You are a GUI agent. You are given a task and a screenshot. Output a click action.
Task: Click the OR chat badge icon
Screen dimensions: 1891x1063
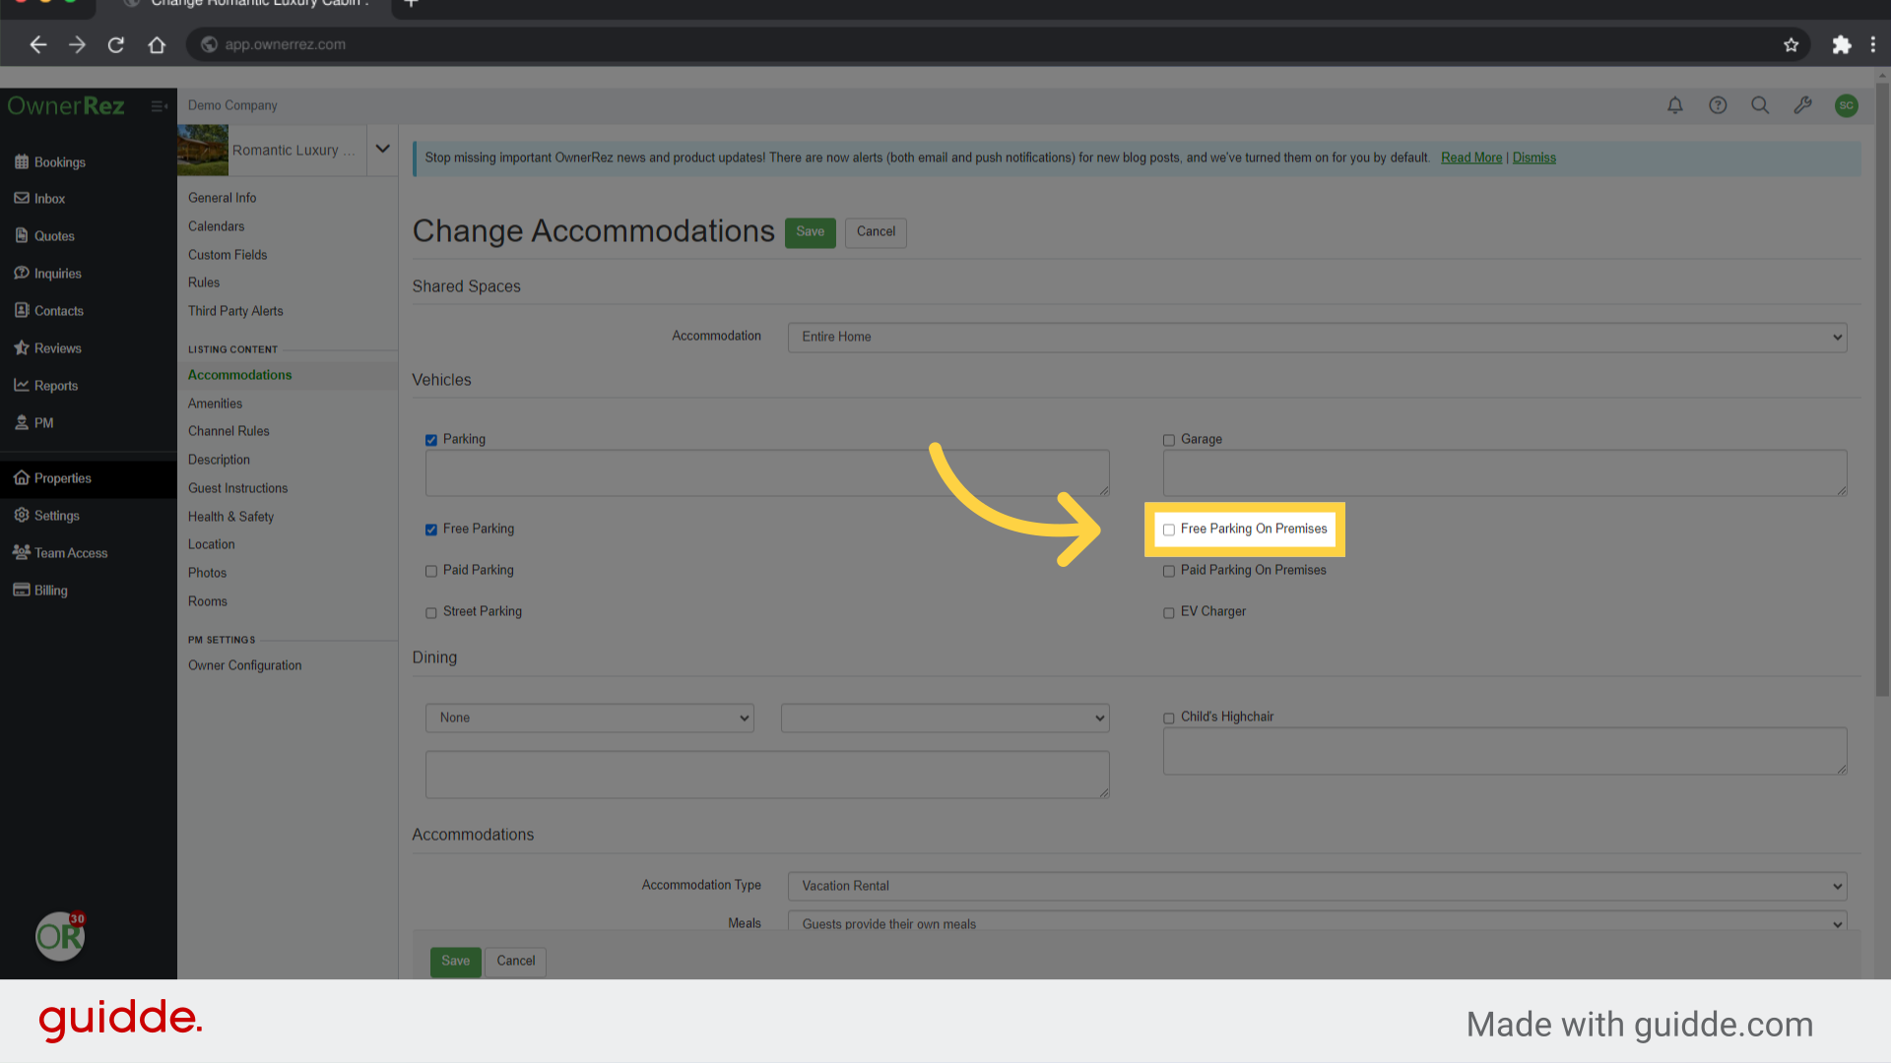[60, 936]
